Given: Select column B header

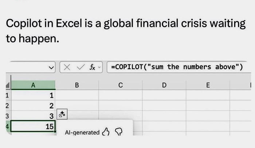Looking at the screenshot, I should [76, 85].
